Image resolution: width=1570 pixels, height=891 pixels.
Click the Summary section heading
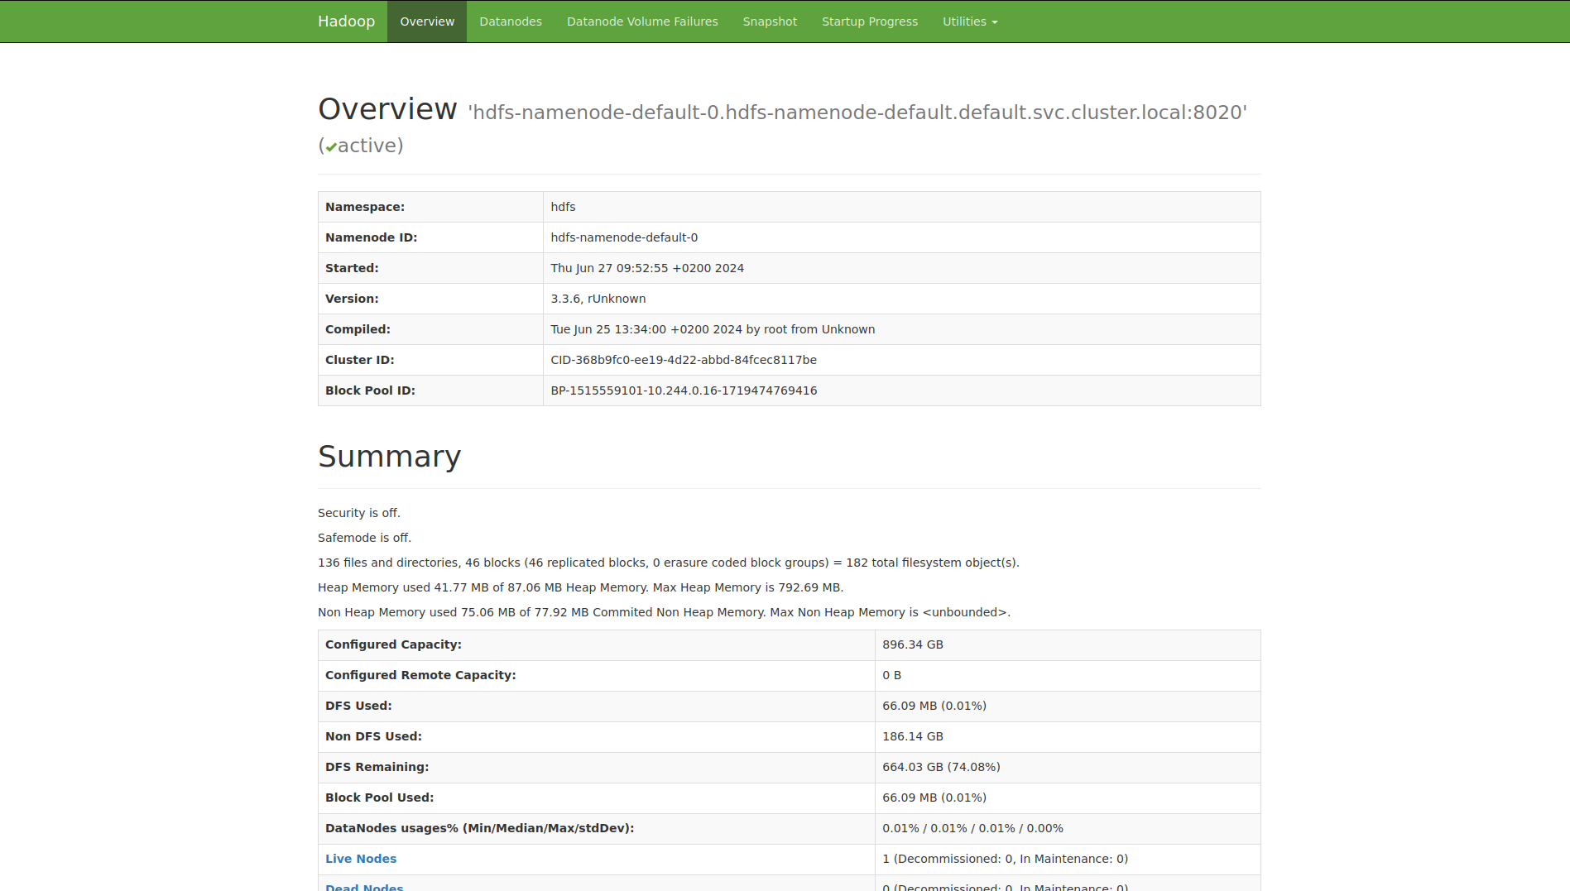click(x=389, y=456)
